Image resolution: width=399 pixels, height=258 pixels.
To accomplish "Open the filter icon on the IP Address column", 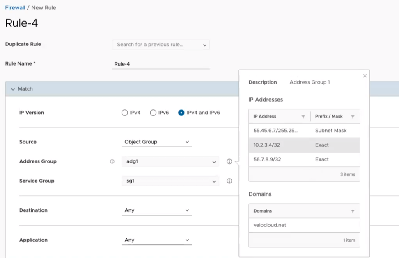I will pos(303,116).
